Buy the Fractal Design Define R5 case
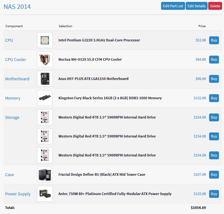224x214 pixels. pyautogui.click(x=214, y=174)
